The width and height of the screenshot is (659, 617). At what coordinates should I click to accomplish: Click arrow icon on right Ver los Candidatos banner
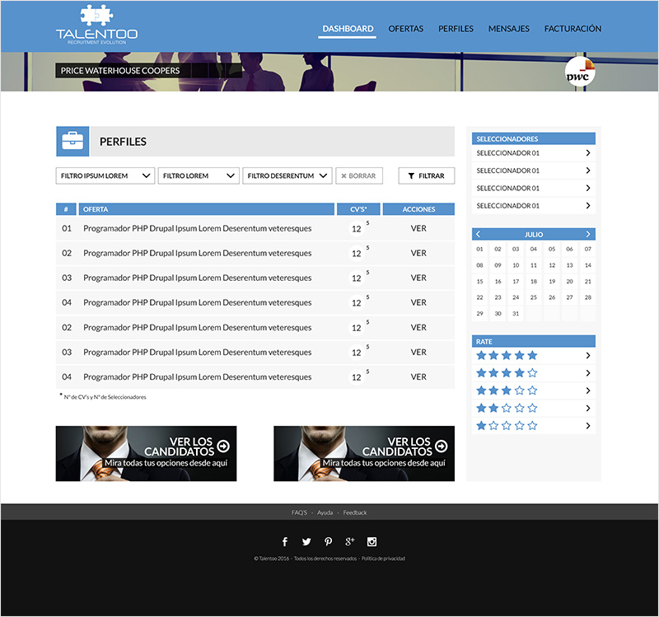442,446
